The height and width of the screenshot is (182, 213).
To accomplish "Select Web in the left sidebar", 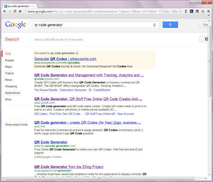I will click(x=8, y=54).
